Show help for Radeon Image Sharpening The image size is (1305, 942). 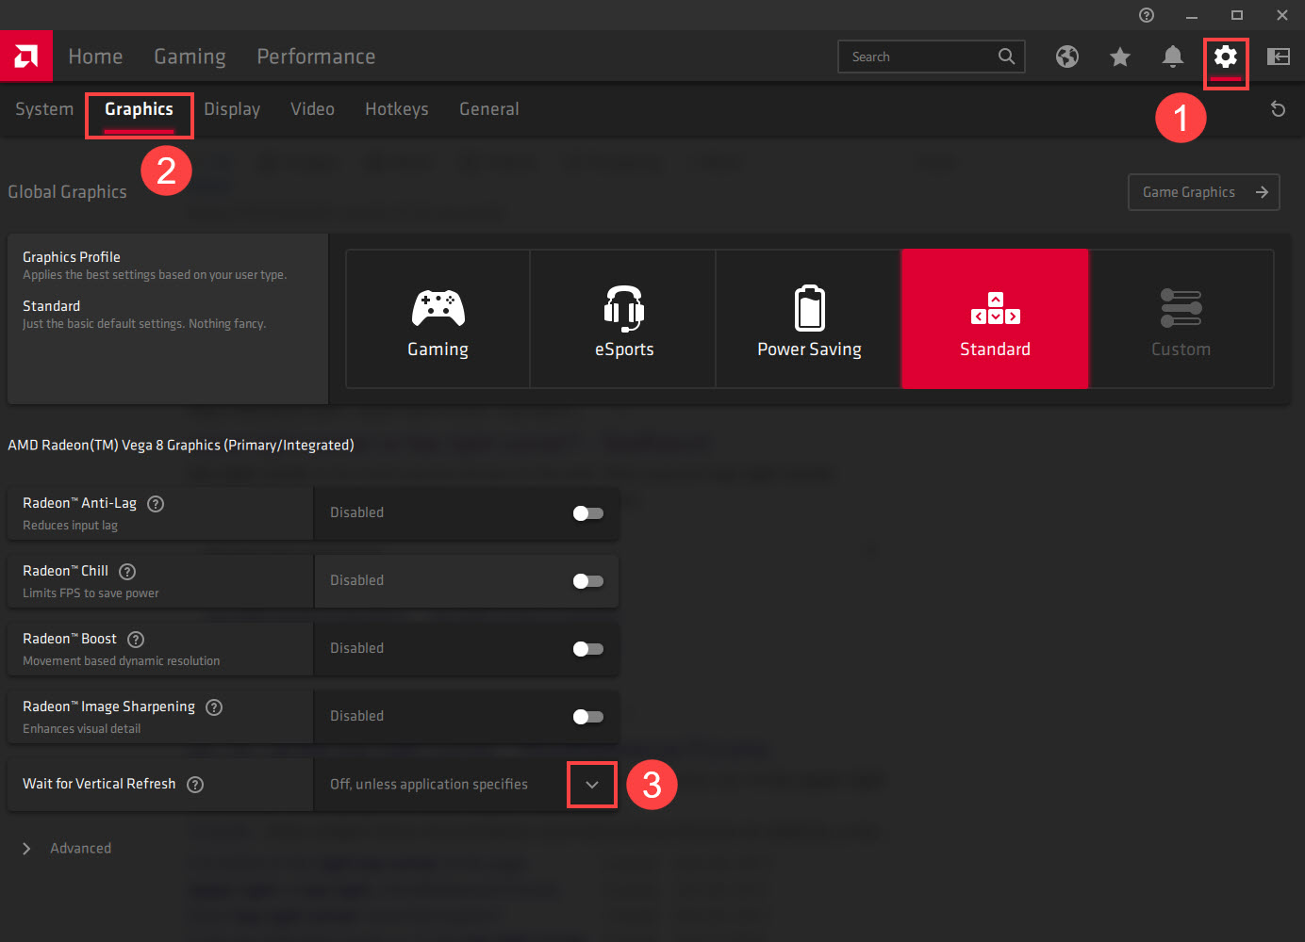[x=214, y=707]
